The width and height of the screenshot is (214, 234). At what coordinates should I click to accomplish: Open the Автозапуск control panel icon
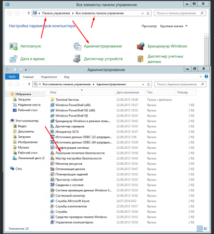click(x=14, y=46)
